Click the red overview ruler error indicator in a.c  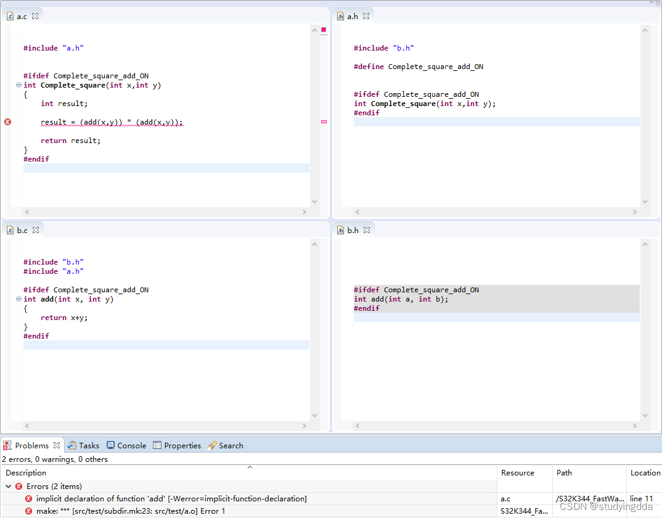coord(324,30)
